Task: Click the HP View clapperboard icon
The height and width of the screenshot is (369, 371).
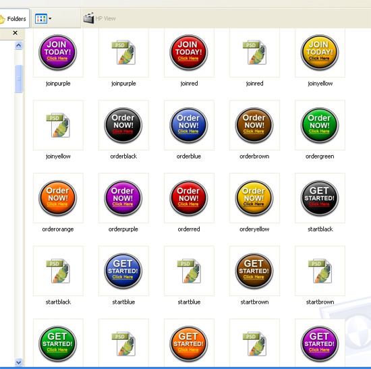Action: (89, 18)
